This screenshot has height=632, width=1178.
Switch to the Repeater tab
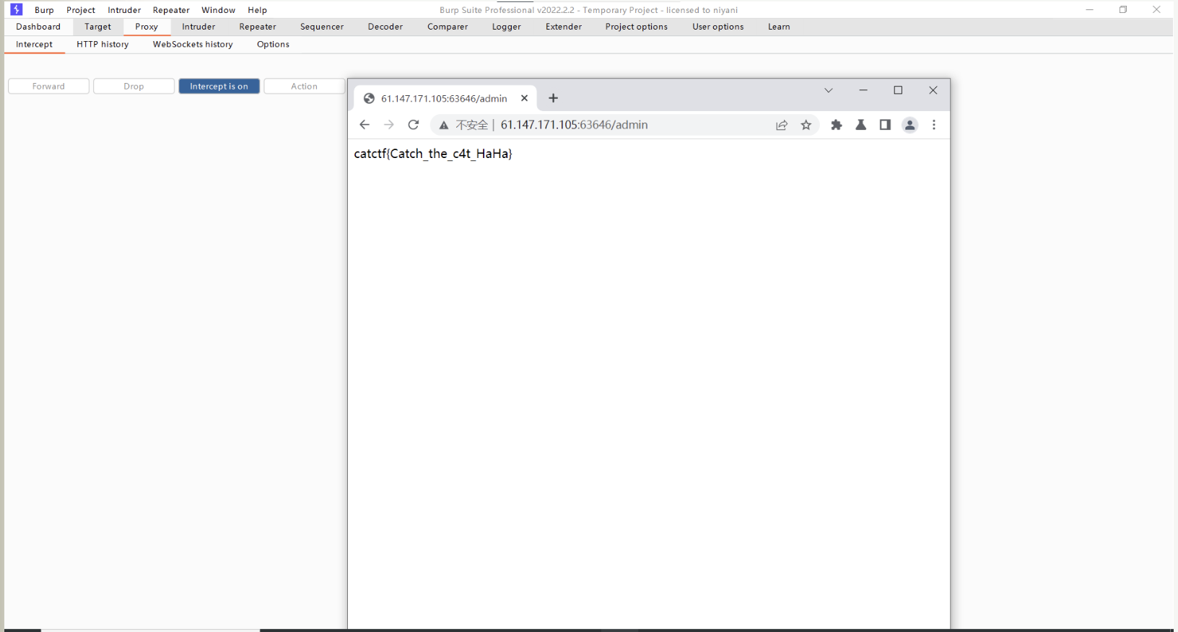tap(258, 27)
